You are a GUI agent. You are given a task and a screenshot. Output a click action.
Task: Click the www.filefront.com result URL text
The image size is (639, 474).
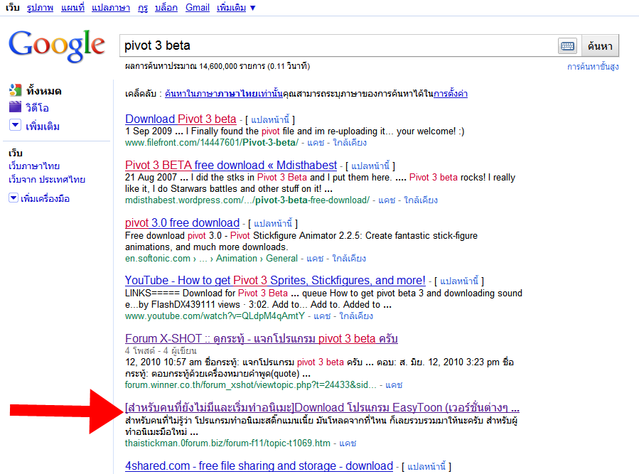212,143
